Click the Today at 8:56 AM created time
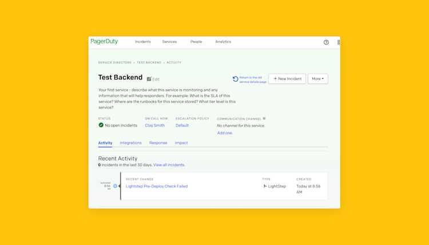Image resolution: width=429 pixels, height=245 pixels. [308, 189]
